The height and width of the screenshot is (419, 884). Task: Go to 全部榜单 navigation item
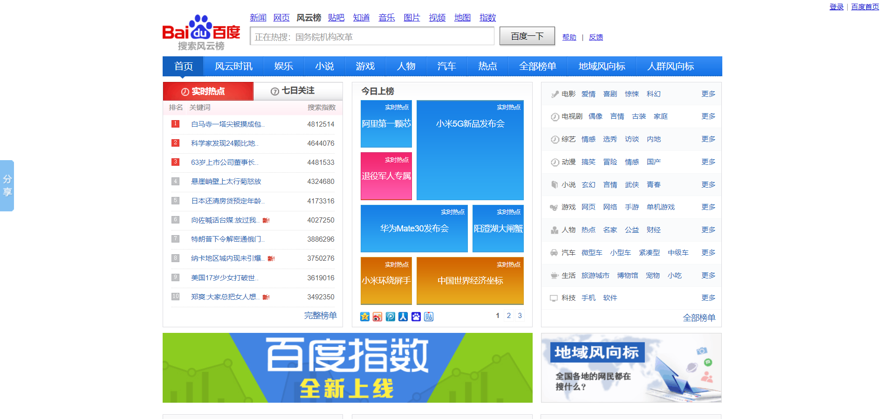pos(537,66)
